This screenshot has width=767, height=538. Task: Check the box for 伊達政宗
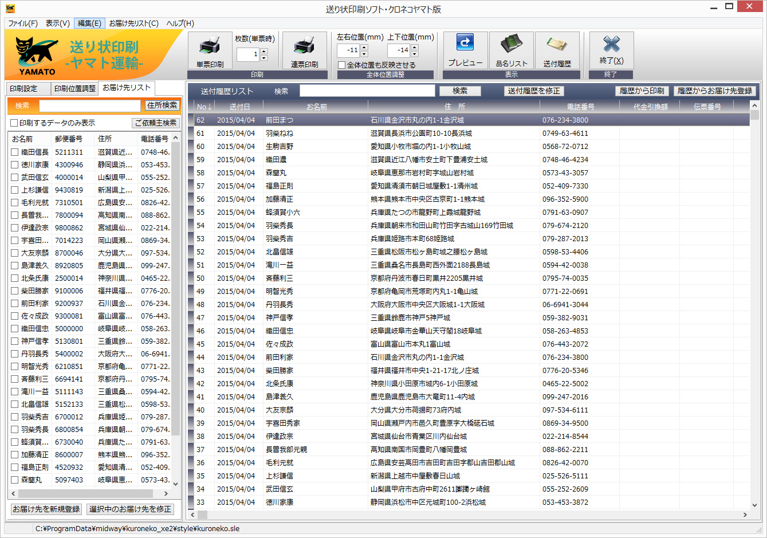pyautogui.click(x=14, y=228)
